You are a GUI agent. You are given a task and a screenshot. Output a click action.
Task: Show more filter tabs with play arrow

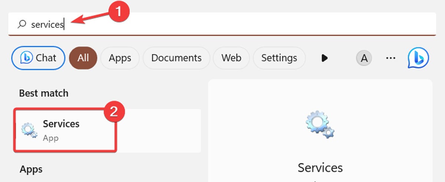(x=325, y=58)
